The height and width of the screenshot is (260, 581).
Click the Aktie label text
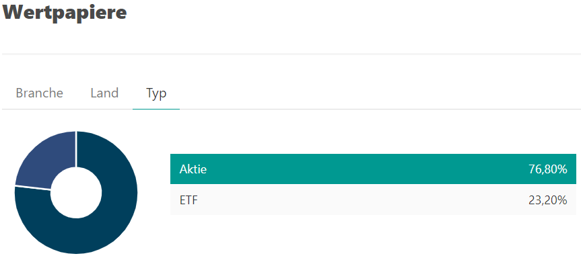[x=193, y=169]
